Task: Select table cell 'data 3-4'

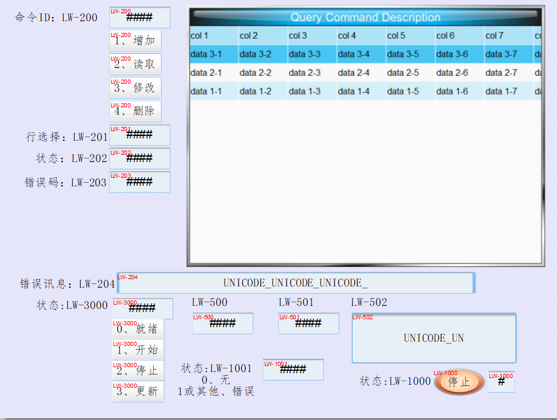Action: [361, 54]
